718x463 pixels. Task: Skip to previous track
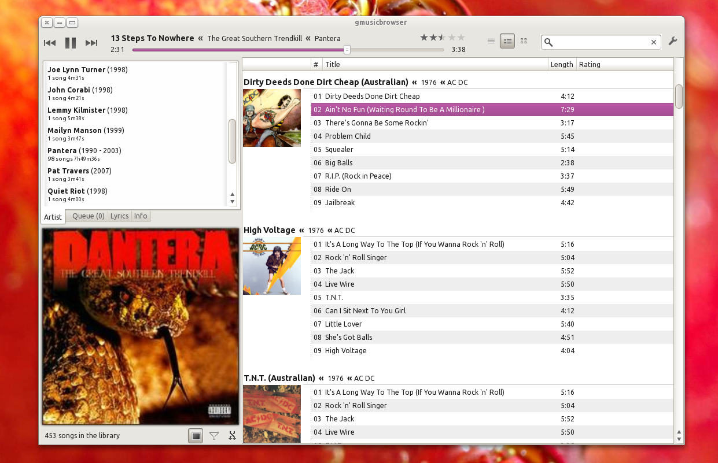pos(50,43)
